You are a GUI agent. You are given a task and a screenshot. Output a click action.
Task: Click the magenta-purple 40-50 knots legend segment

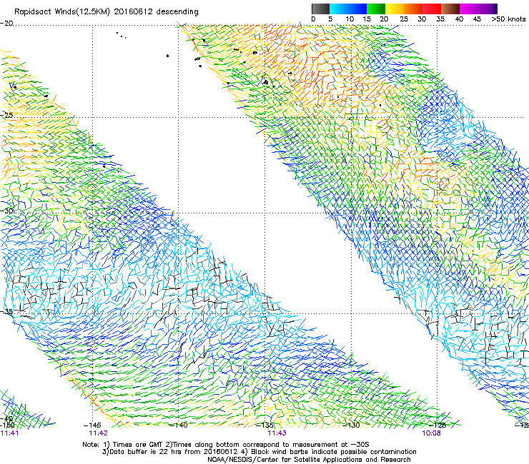pos(478,9)
